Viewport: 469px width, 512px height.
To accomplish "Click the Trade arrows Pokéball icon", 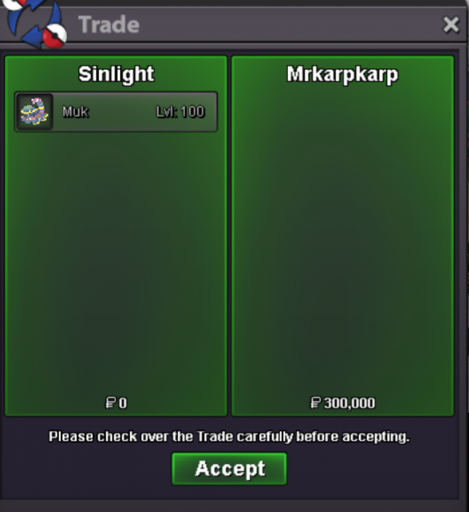I will coord(35,23).
